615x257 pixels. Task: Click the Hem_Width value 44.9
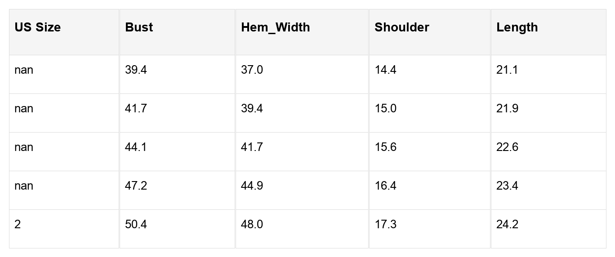tap(252, 186)
